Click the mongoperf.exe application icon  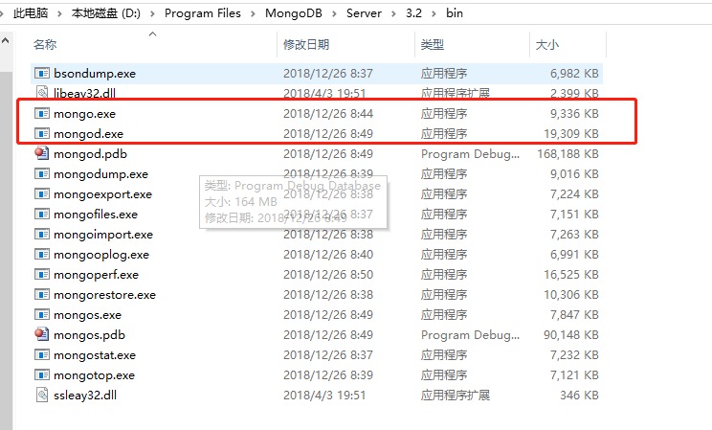click(x=42, y=275)
